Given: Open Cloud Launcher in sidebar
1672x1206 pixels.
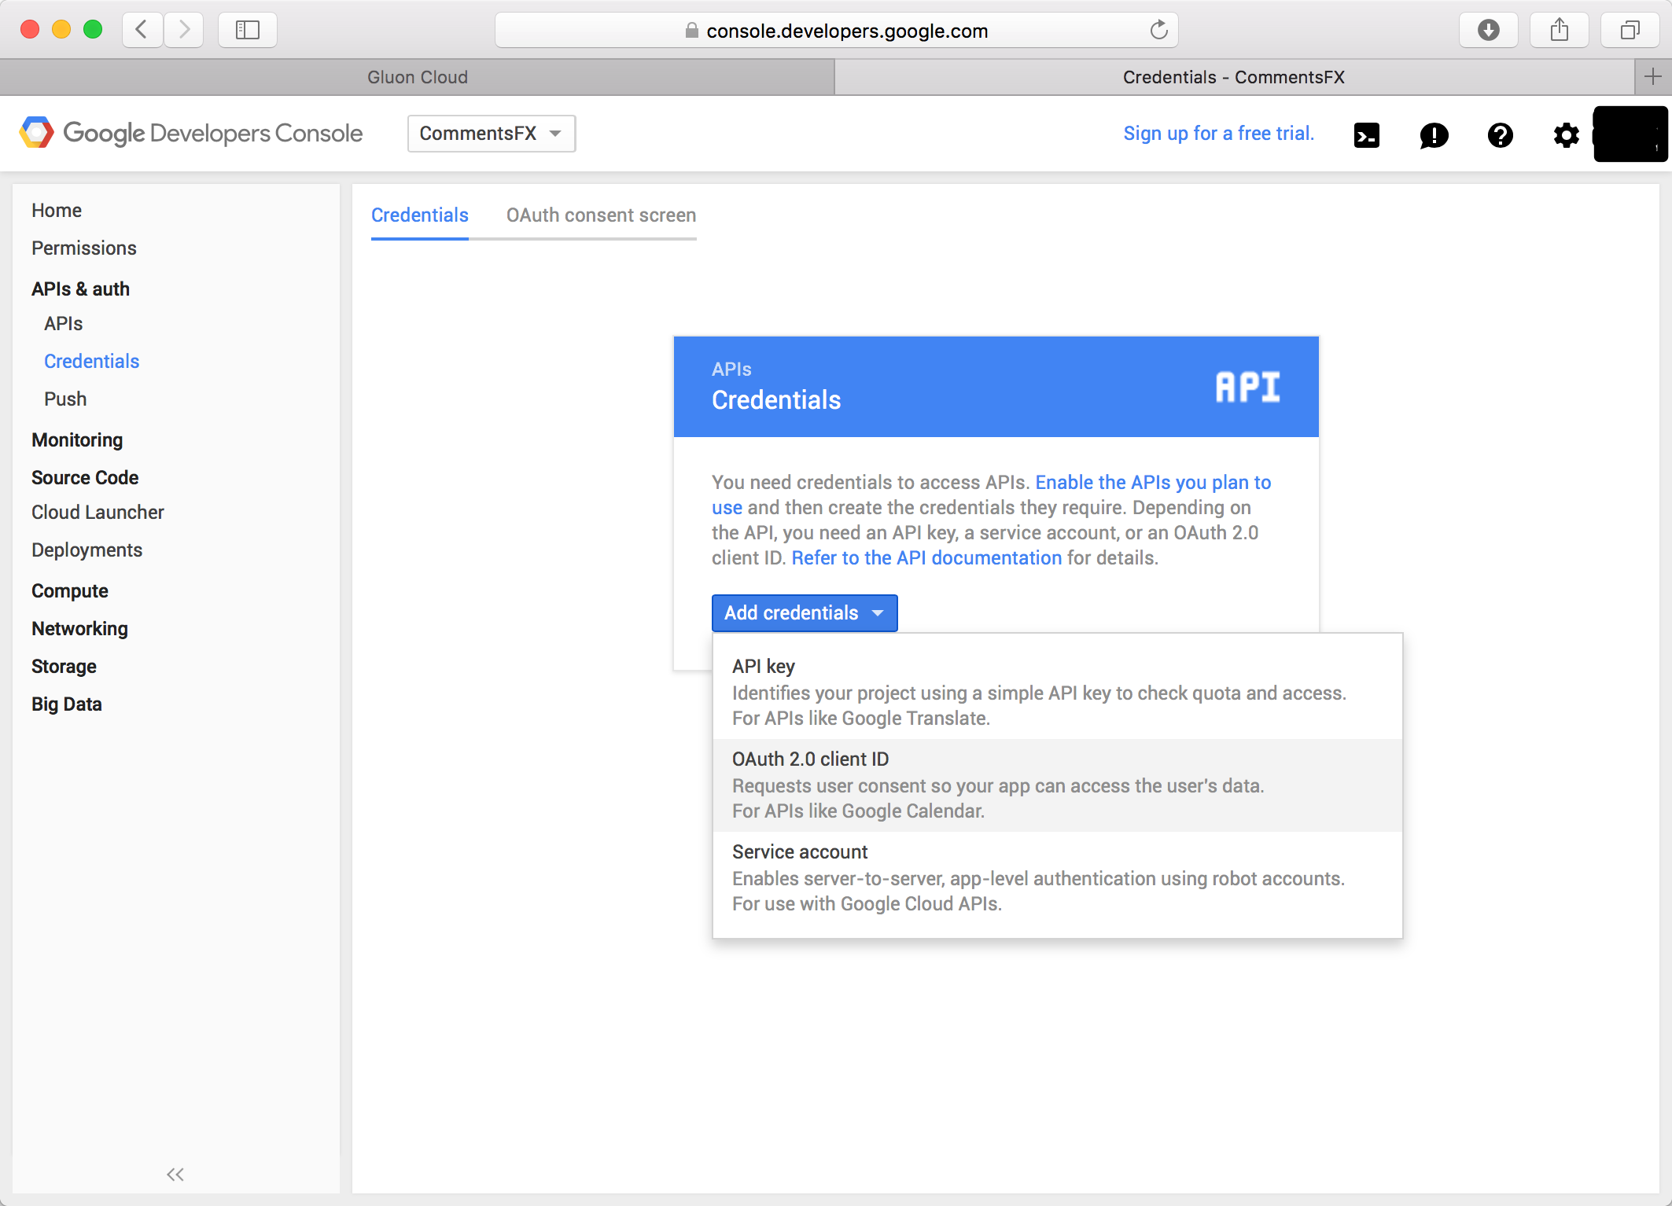Looking at the screenshot, I should tap(98, 513).
